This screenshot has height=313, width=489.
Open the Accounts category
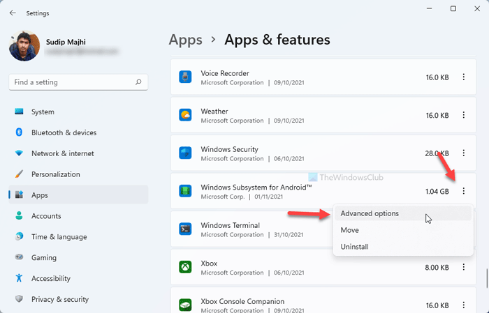[x=78, y=216]
